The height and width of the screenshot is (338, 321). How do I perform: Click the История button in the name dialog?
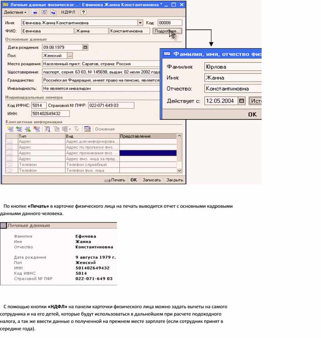coord(255,101)
